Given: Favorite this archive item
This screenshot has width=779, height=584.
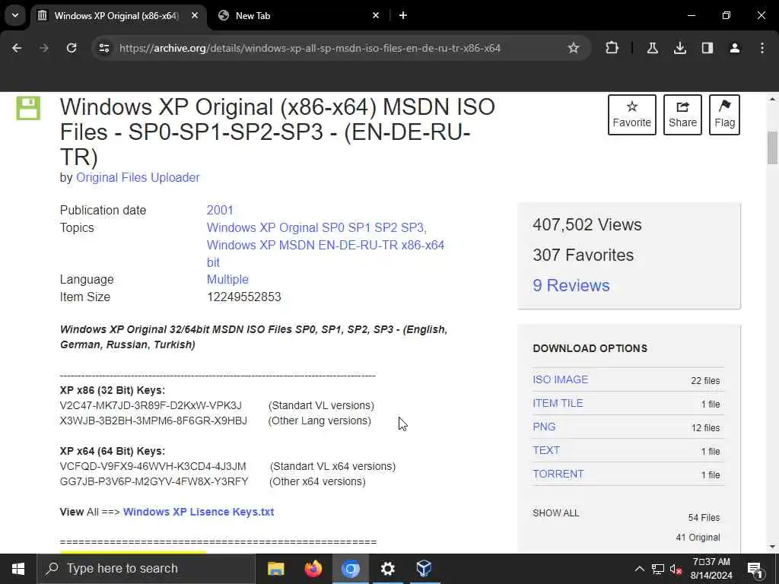Looking at the screenshot, I should tap(632, 115).
